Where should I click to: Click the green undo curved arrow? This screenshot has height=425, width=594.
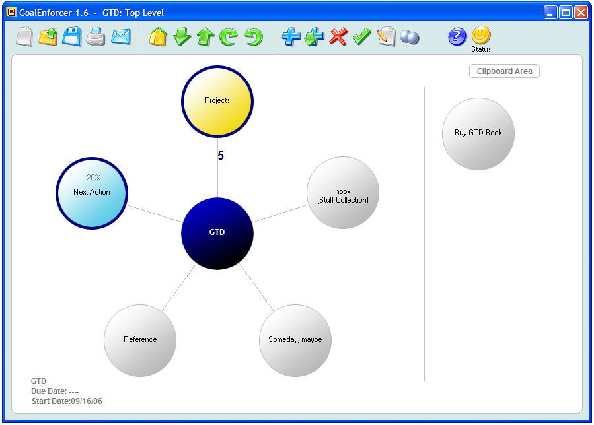(253, 37)
